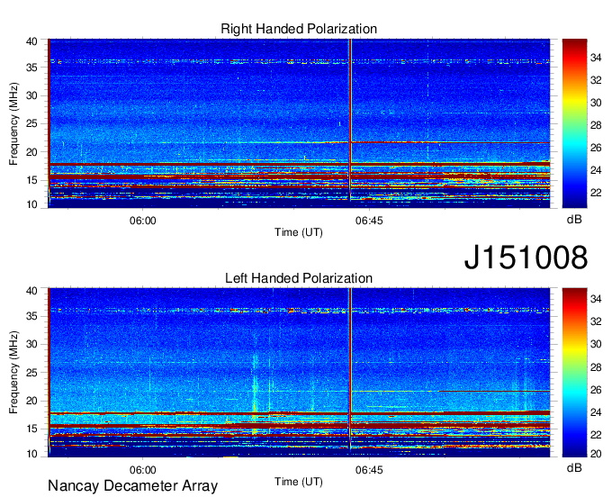Click the 26 dB value on Right Handed colorbar
The width and height of the screenshot is (612, 497).
pos(596,148)
